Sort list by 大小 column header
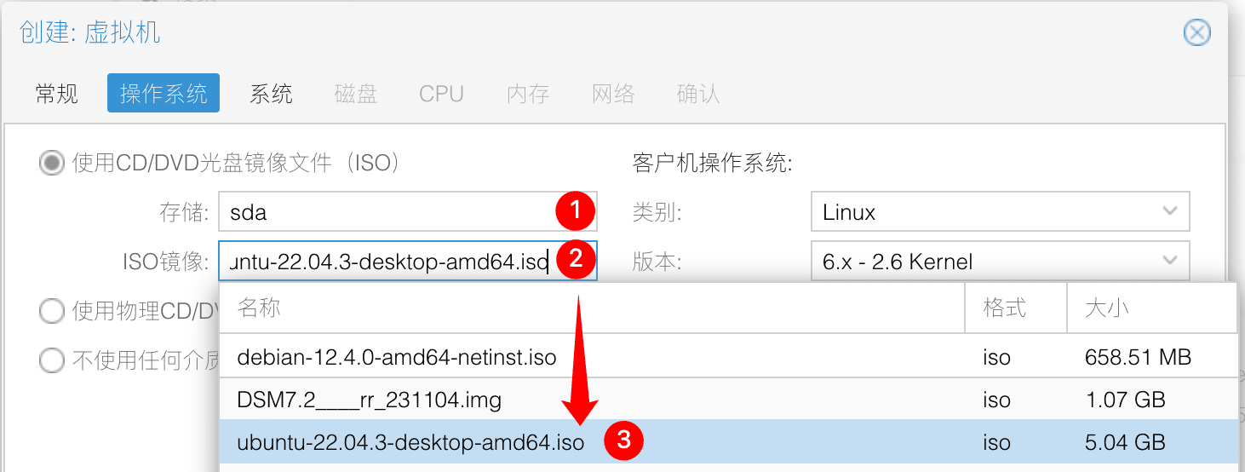Screen dimensions: 1245x472 [x=1152, y=308]
